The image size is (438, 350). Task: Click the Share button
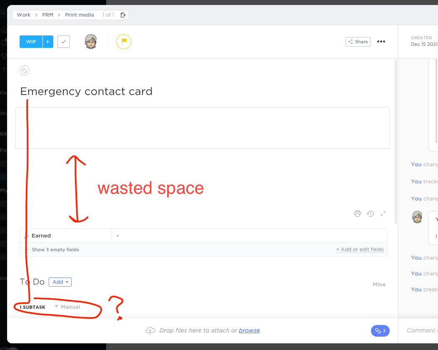(358, 42)
